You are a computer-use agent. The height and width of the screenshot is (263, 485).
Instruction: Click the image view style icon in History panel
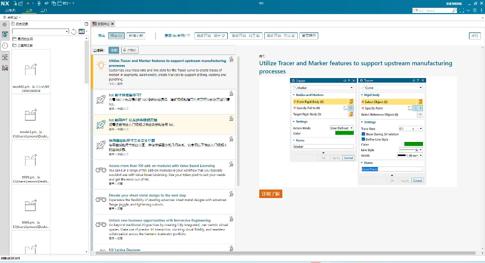point(82,31)
